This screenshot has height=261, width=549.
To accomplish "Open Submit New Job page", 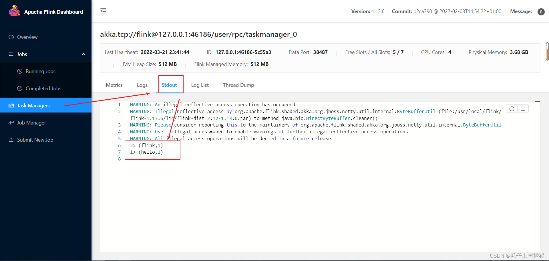I will tap(46, 140).
